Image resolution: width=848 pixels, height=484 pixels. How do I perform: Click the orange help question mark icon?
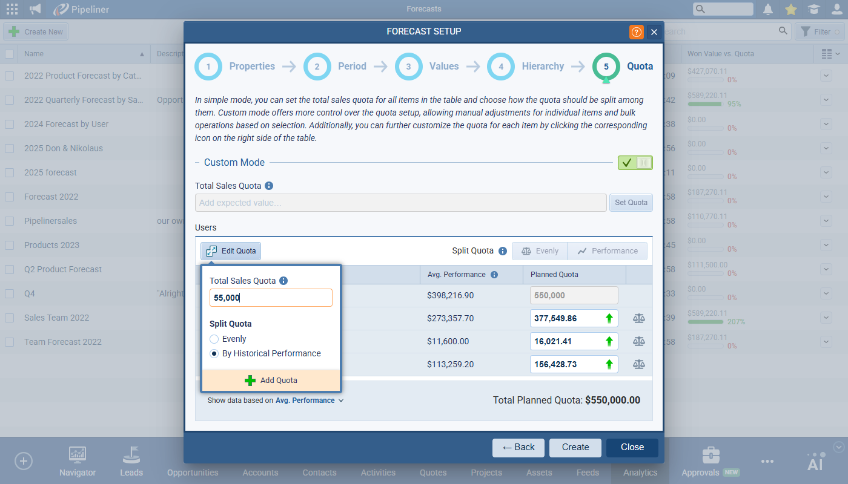tap(637, 32)
